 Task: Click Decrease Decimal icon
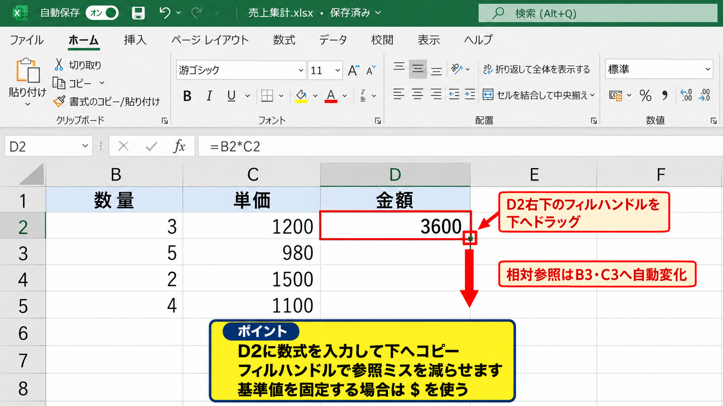click(x=704, y=95)
